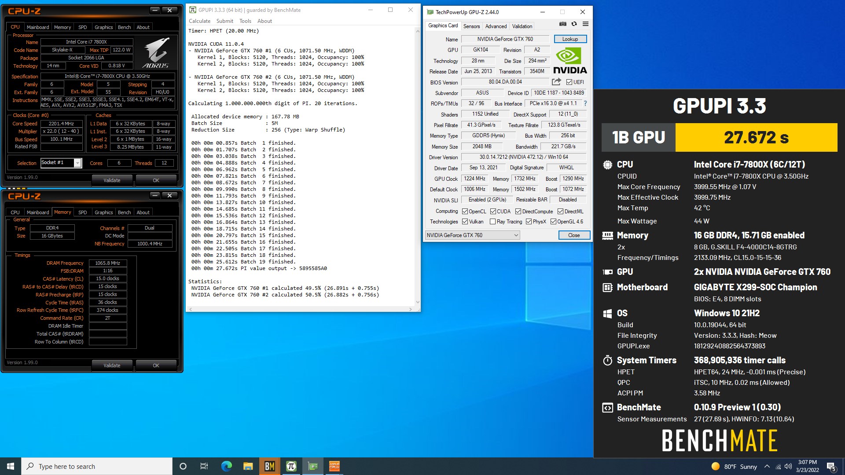This screenshot has width=845, height=475.
Task: Open the Socket #1 selection dropdown
Action: click(61, 163)
